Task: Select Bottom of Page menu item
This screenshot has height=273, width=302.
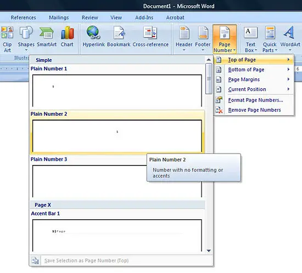Action: (x=254, y=70)
